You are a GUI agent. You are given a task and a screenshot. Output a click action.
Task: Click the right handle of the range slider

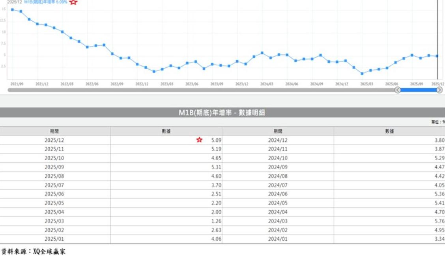point(439,90)
